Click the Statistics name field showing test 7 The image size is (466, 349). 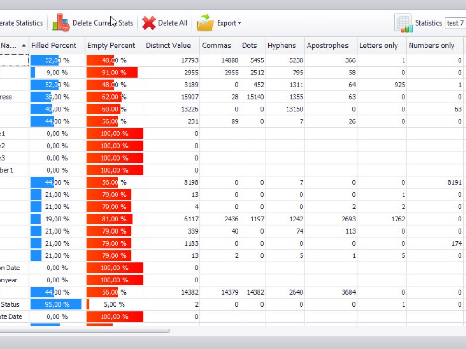coord(455,23)
